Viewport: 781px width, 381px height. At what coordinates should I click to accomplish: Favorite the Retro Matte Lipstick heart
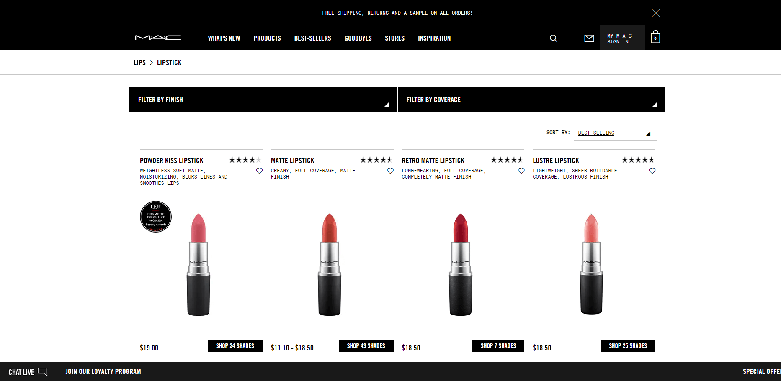(521, 171)
